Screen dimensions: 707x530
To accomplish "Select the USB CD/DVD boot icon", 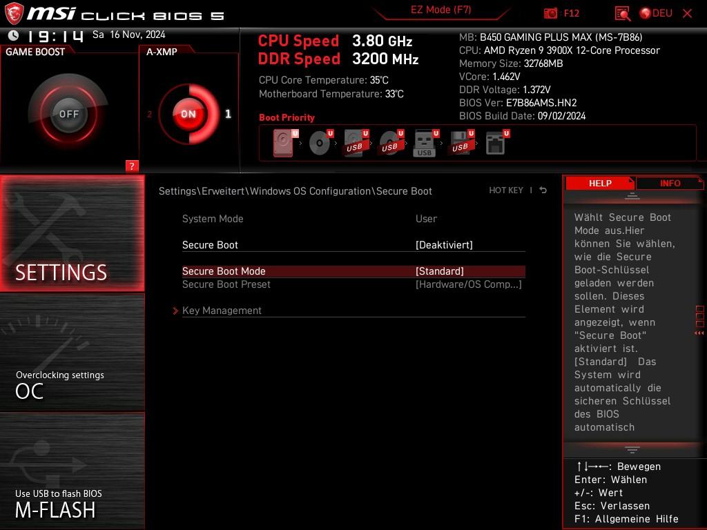I will (391, 143).
